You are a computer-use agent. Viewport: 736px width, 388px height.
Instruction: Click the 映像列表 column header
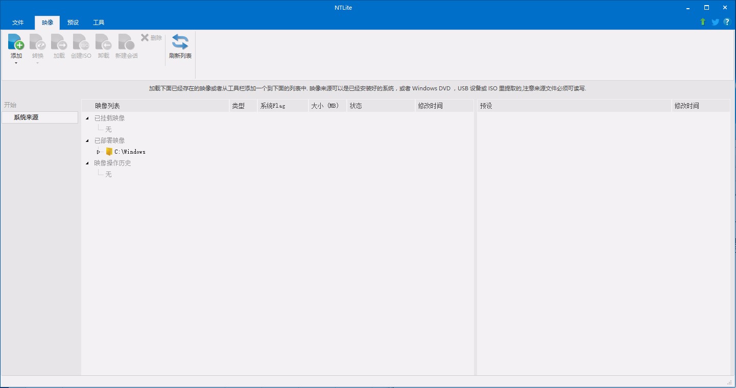(x=156, y=106)
